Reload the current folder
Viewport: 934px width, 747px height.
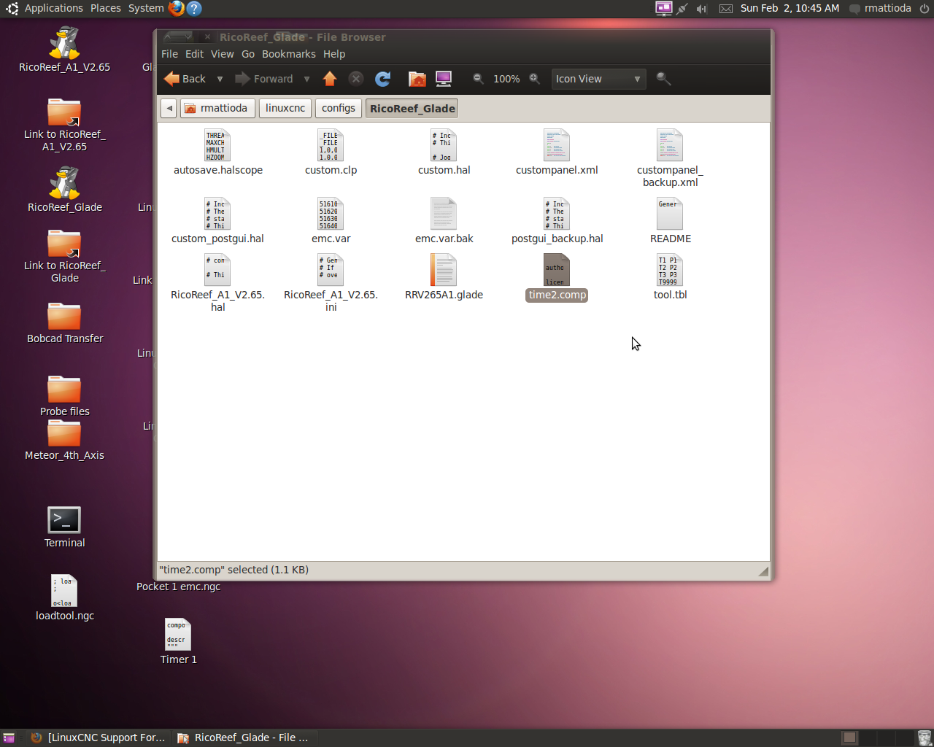pyautogui.click(x=383, y=79)
